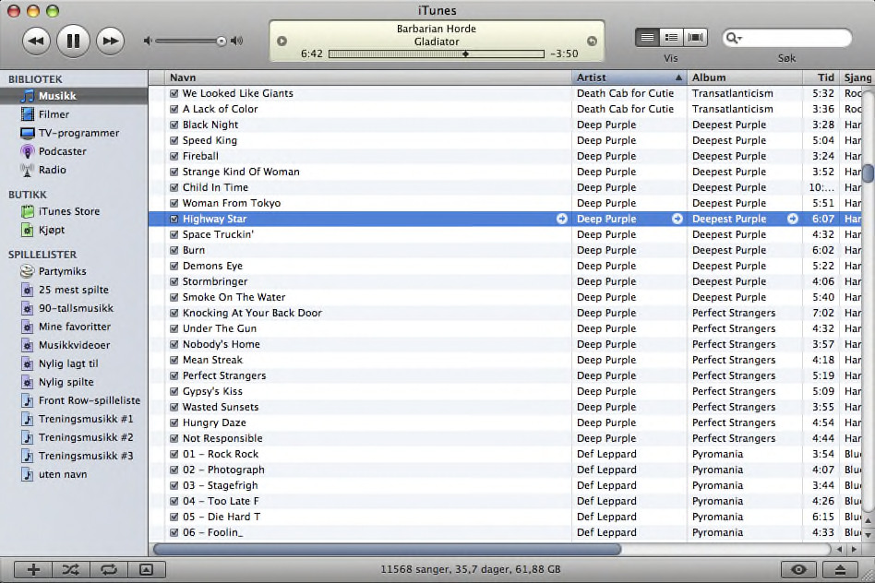Screen dimensions: 875x583
Task: Reverse Artist column sort order arrow
Action: point(678,77)
